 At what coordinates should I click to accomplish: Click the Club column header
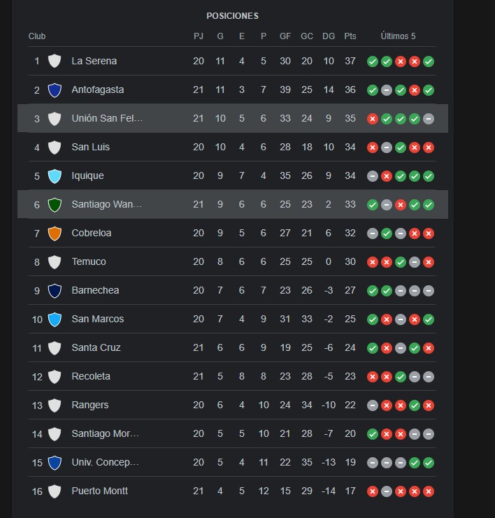[37, 36]
